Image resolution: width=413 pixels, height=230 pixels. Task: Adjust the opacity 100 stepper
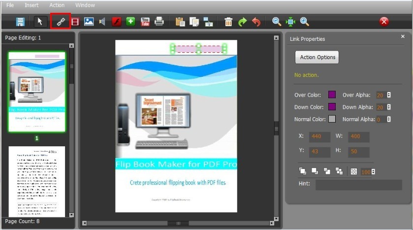373,172
